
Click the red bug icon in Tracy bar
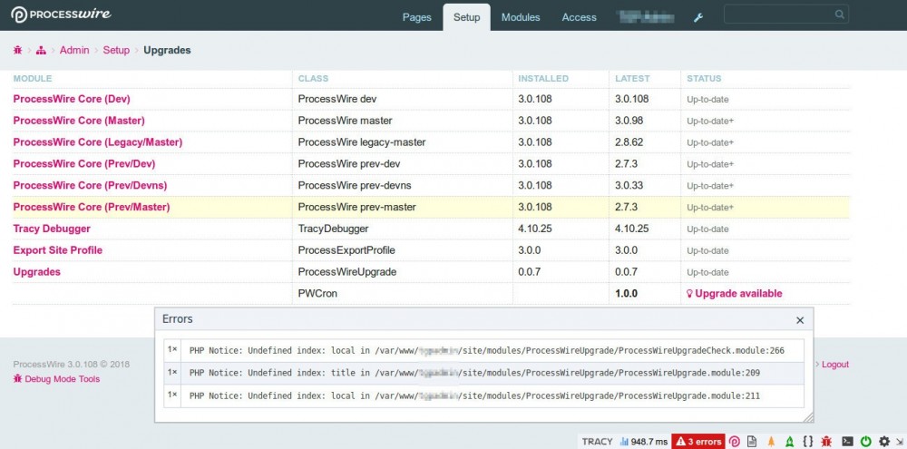click(x=827, y=441)
